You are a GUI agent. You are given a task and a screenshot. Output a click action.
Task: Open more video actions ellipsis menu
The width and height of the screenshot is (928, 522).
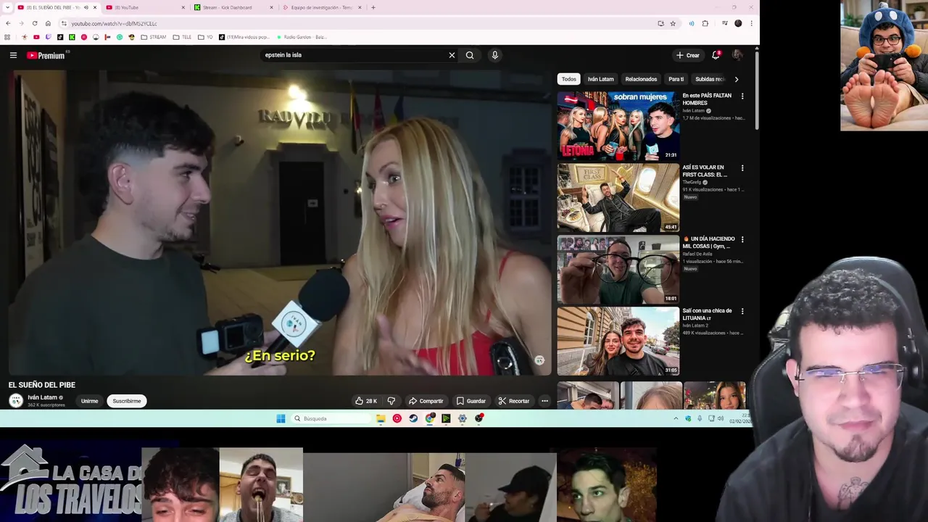pos(544,401)
